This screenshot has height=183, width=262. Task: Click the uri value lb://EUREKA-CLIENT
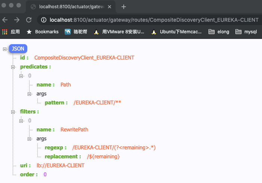coord(61,165)
